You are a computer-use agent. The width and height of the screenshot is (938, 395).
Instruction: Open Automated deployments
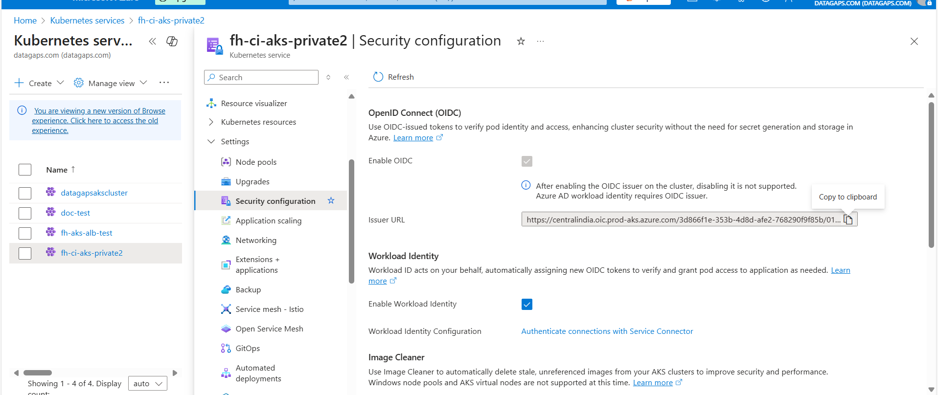[x=258, y=373]
